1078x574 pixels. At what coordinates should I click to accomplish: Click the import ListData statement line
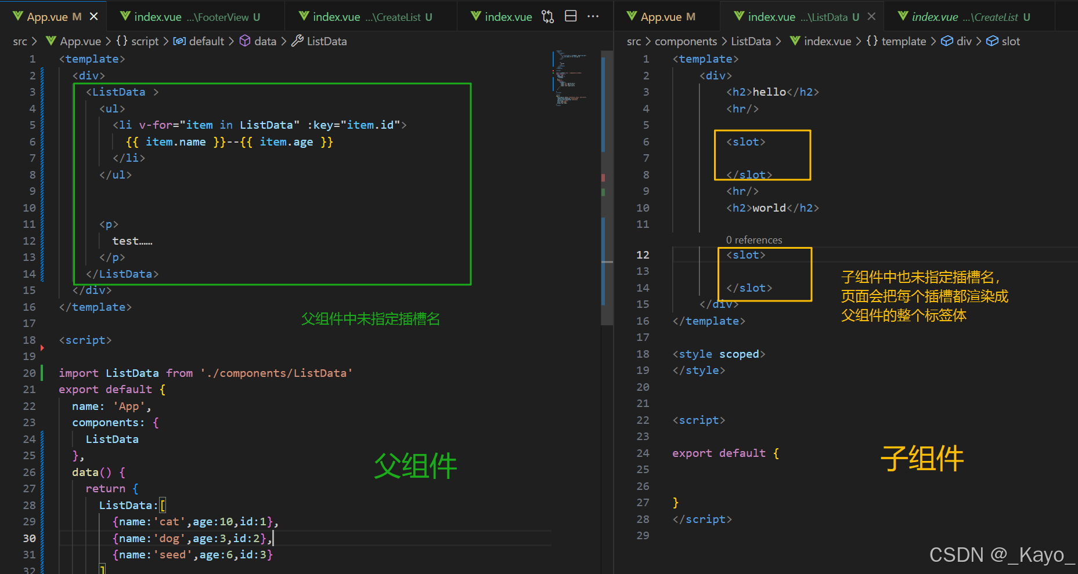click(205, 373)
